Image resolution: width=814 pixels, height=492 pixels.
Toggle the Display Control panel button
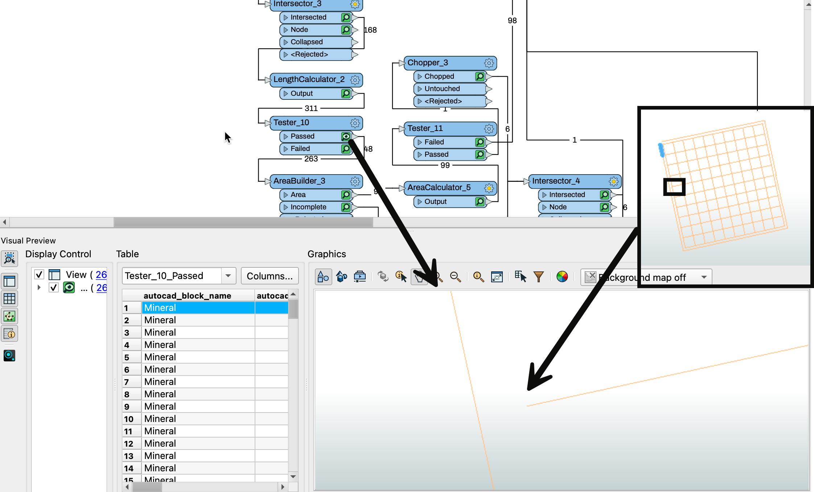pos(9,281)
